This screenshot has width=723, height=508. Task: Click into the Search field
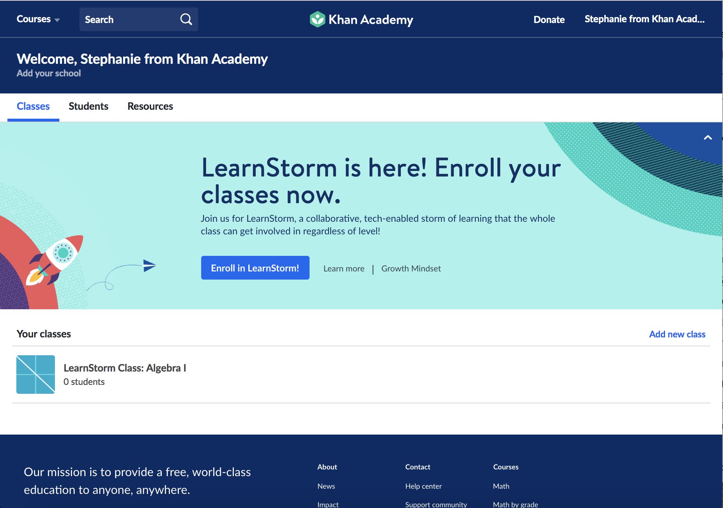point(138,19)
